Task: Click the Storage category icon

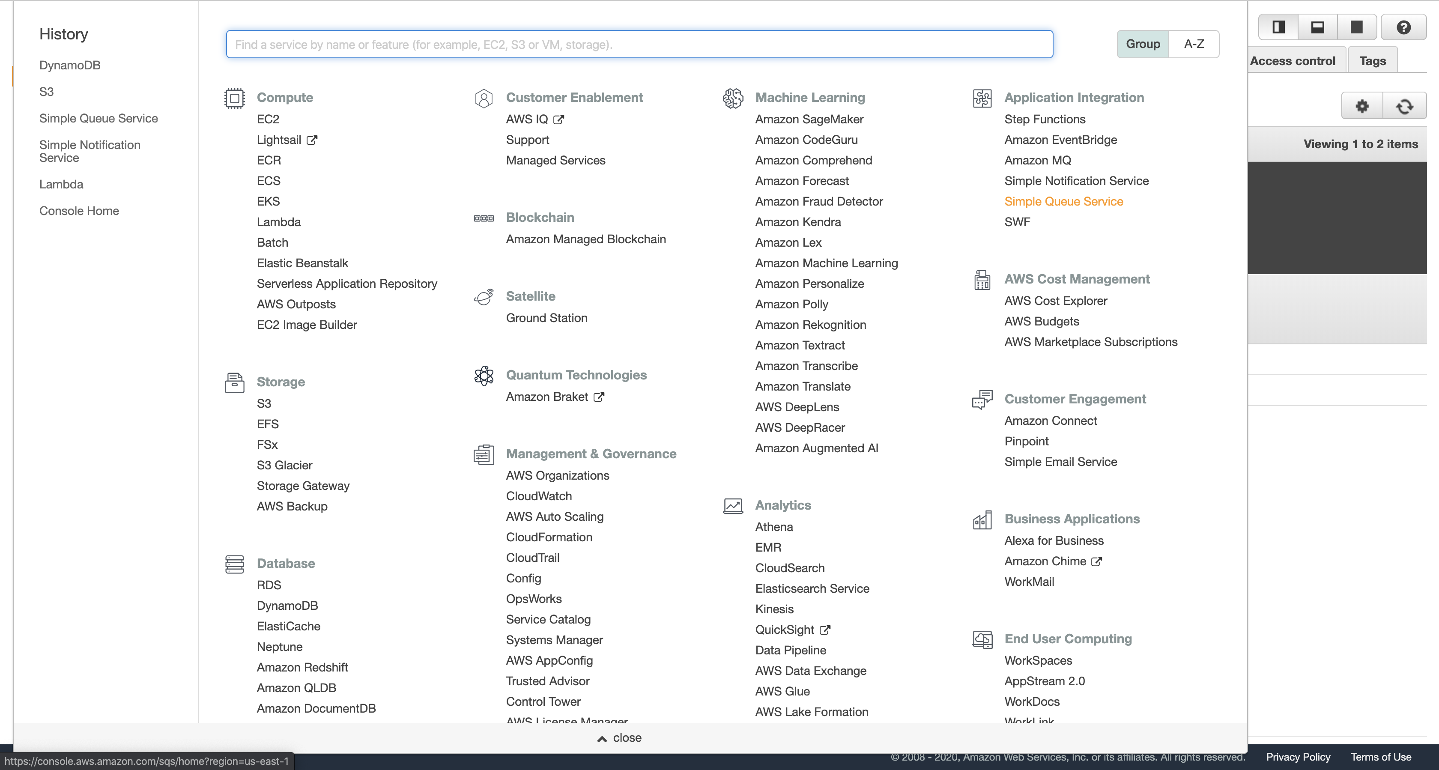Action: coord(234,383)
